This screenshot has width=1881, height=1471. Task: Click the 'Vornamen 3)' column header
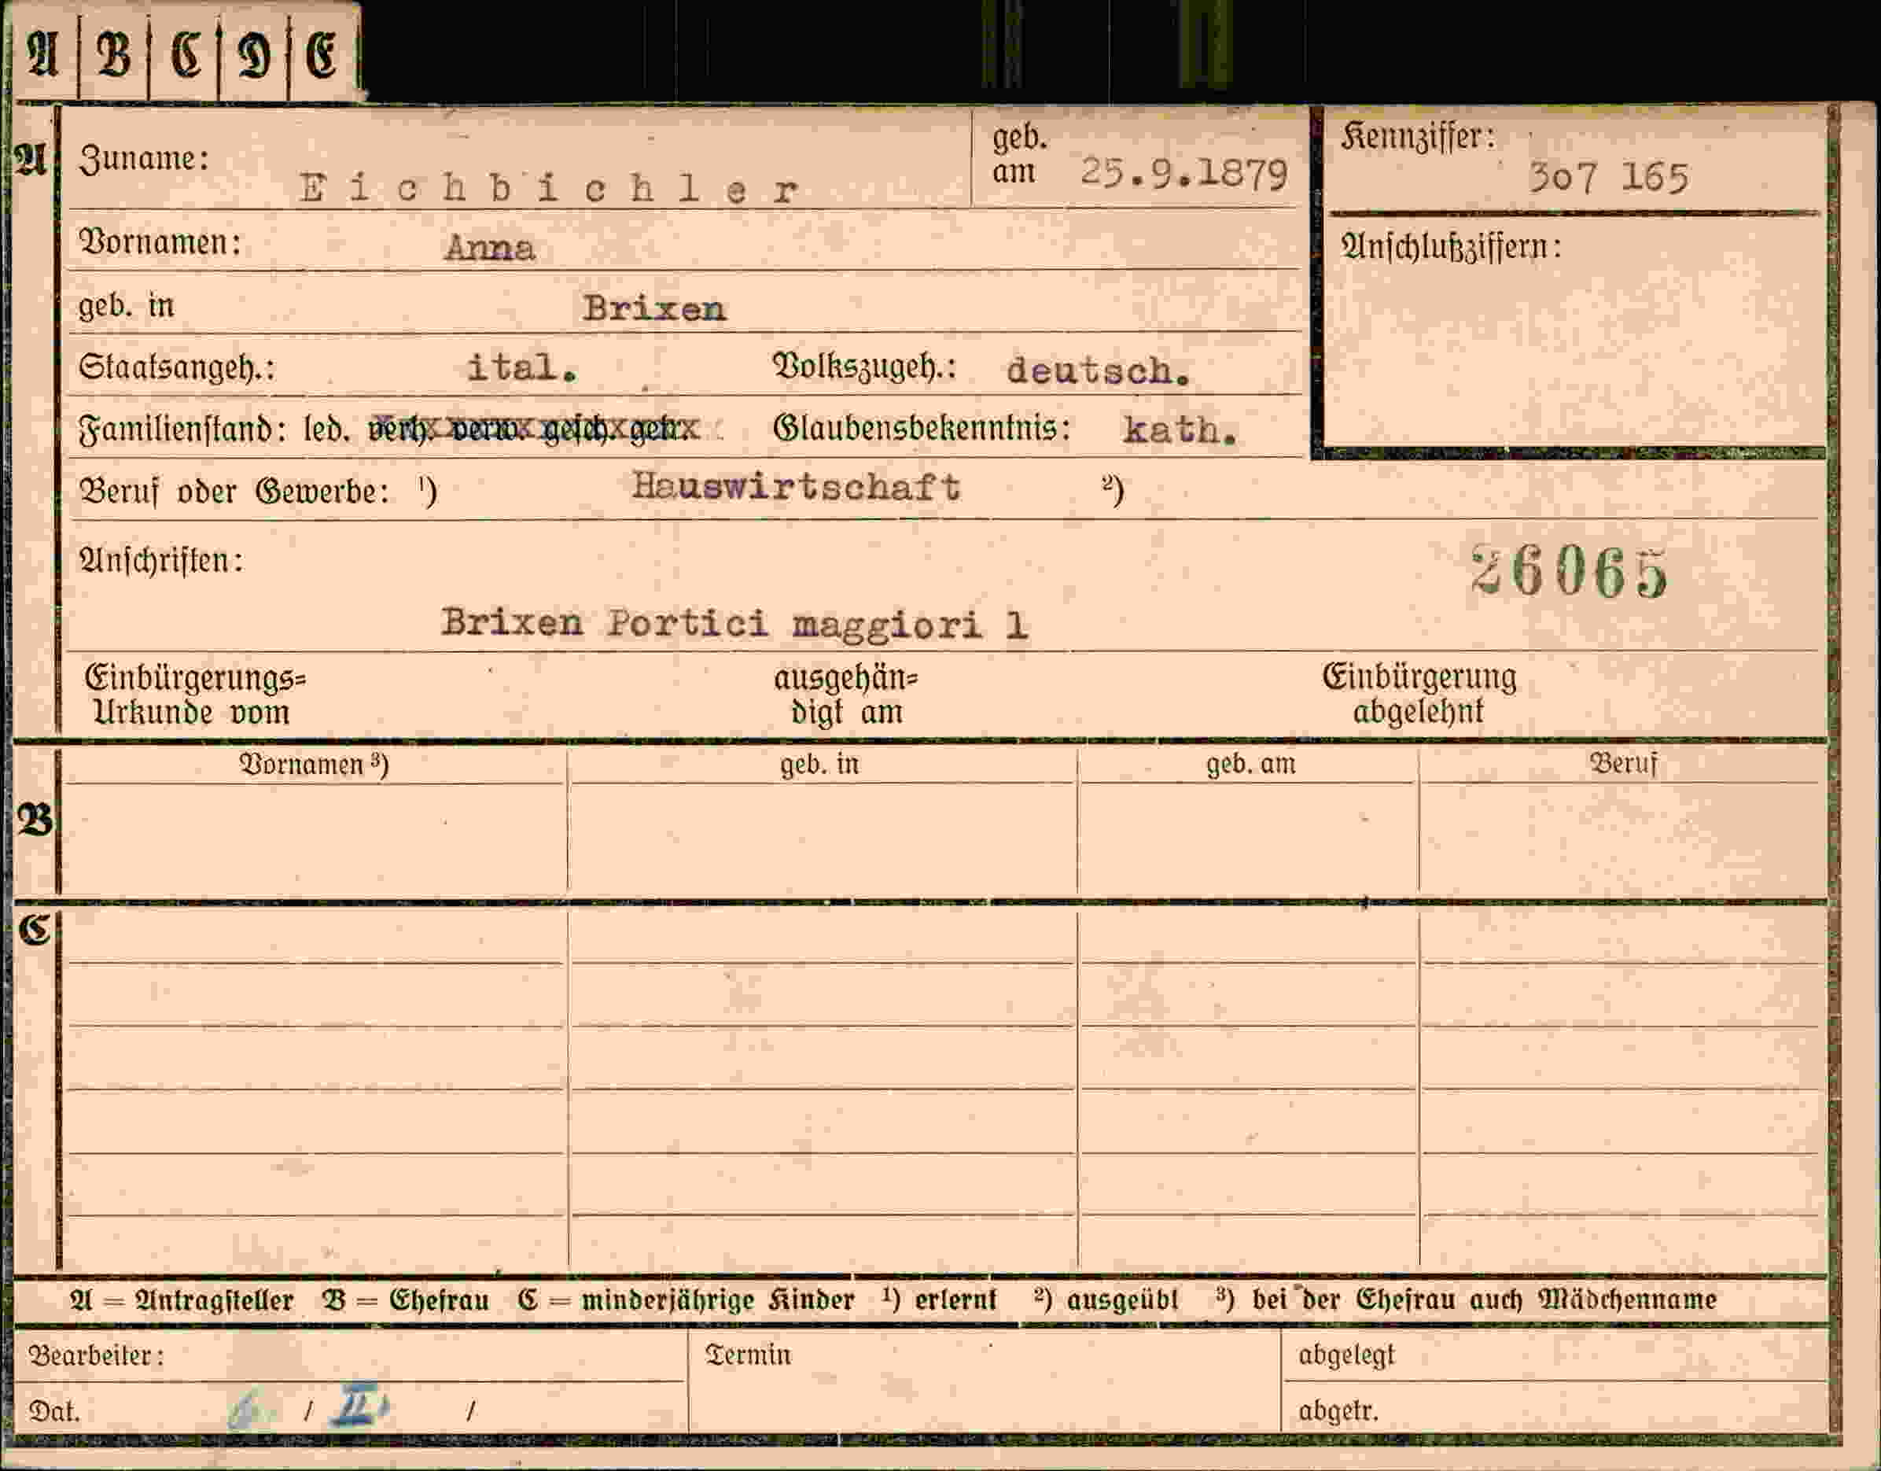click(x=315, y=765)
